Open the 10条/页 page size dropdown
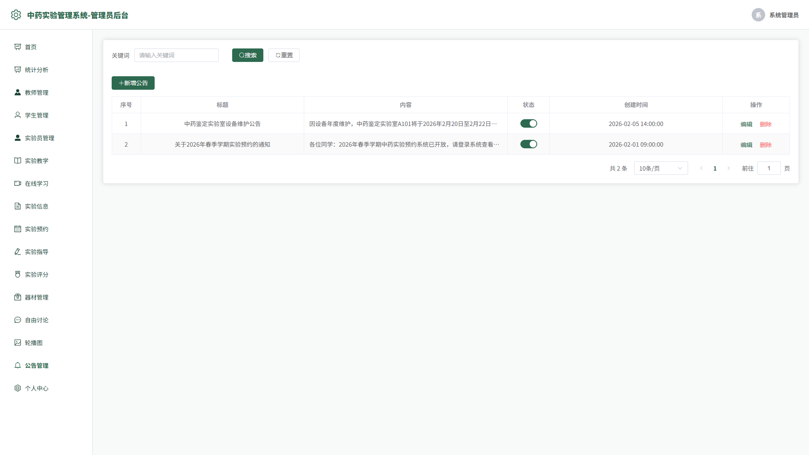 [x=661, y=168]
